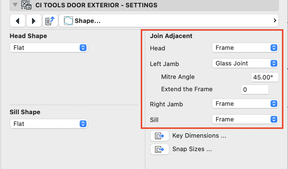Open the Right Jamb Frame dropdown

pyautogui.click(x=245, y=104)
